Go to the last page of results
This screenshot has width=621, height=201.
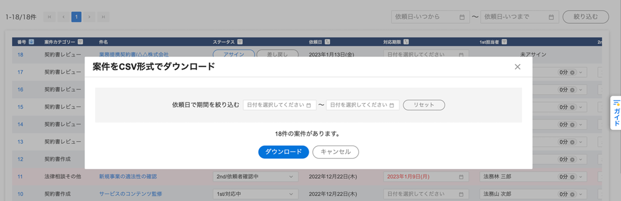103,17
